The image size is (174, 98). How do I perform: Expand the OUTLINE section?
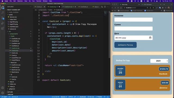coord(10,92)
